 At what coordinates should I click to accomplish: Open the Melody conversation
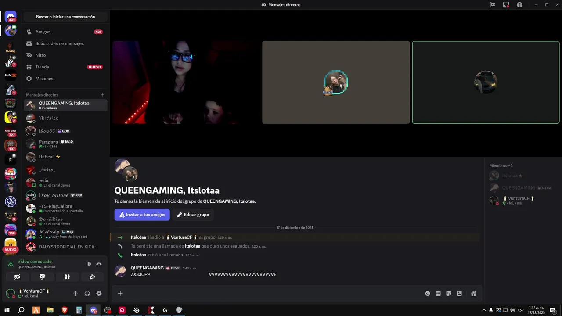click(65, 234)
